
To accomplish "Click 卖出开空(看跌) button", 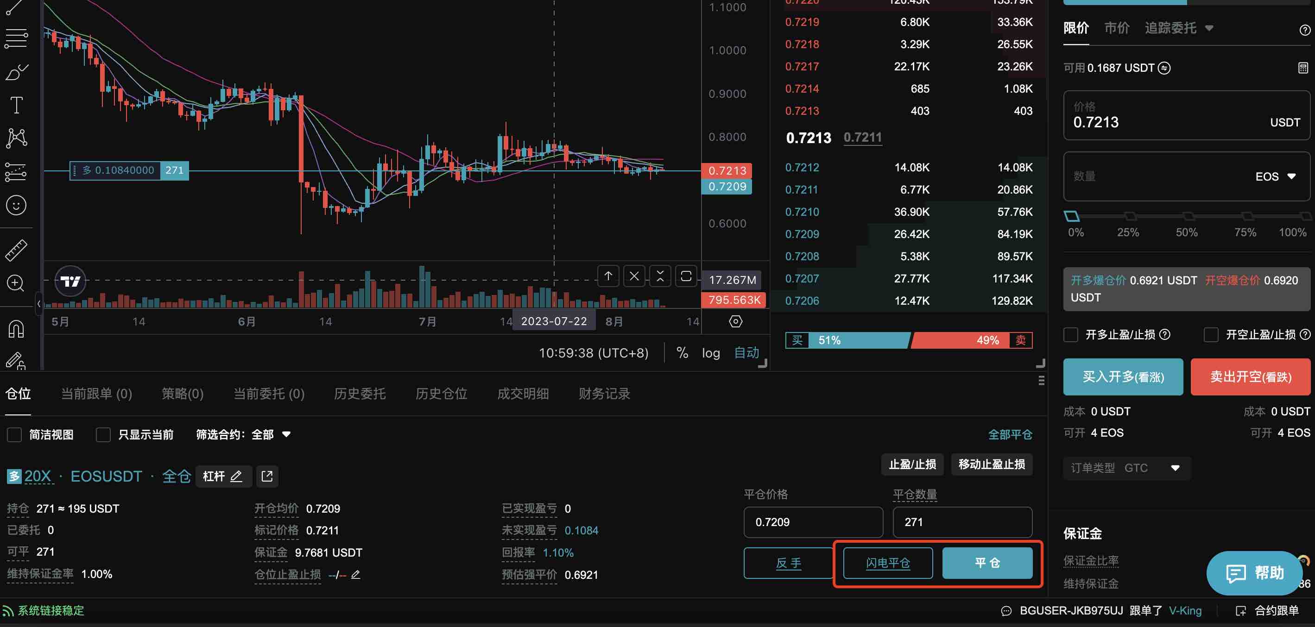I will 1251,377.
